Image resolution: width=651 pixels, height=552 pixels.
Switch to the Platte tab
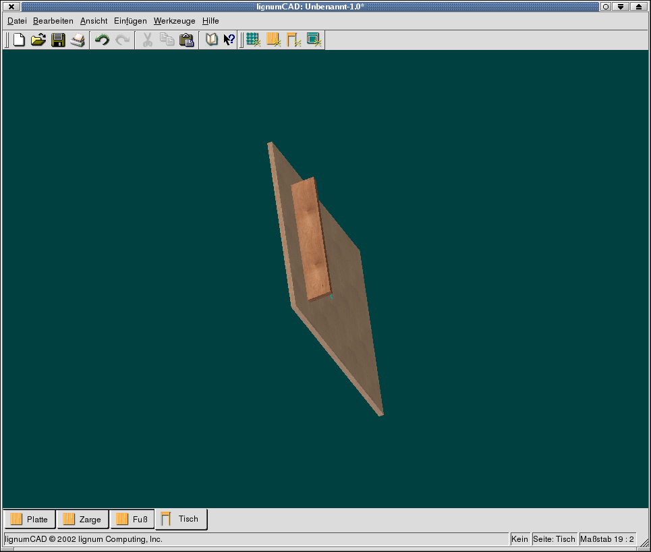point(30,519)
